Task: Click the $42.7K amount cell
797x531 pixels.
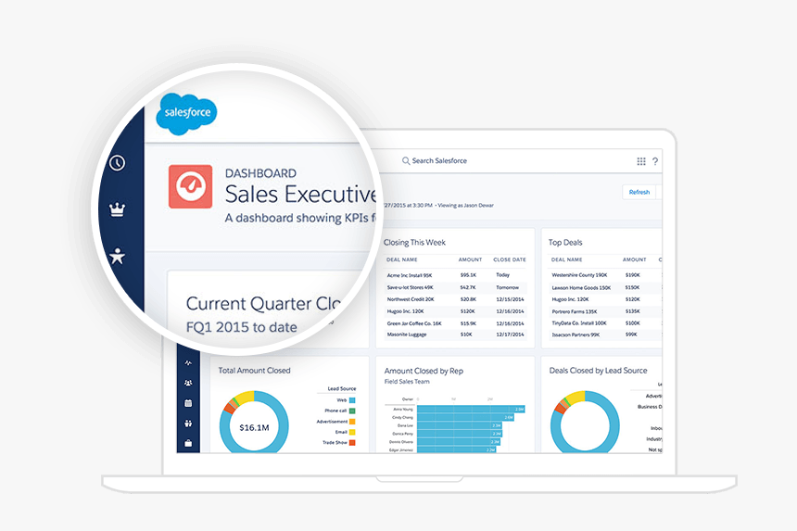Action: (468, 287)
